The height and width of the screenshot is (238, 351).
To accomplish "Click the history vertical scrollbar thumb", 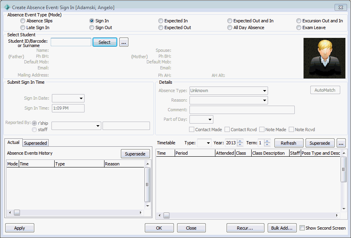I will click(147, 185).
